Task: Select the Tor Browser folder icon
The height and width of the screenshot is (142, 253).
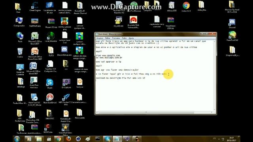Action: tap(21, 129)
